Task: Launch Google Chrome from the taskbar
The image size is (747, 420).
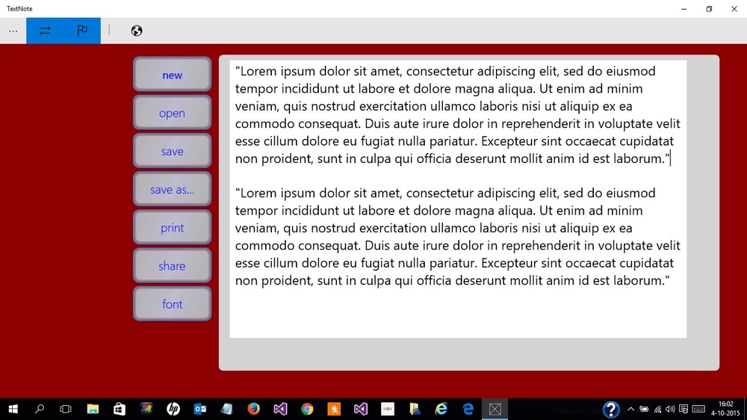Action: (x=307, y=409)
